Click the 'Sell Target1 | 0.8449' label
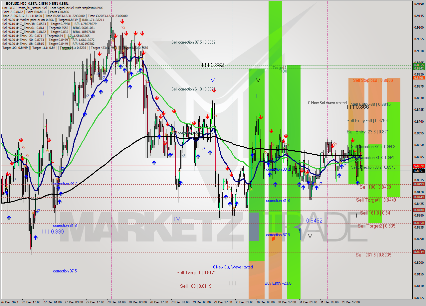426x306 pixels. click(376, 200)
